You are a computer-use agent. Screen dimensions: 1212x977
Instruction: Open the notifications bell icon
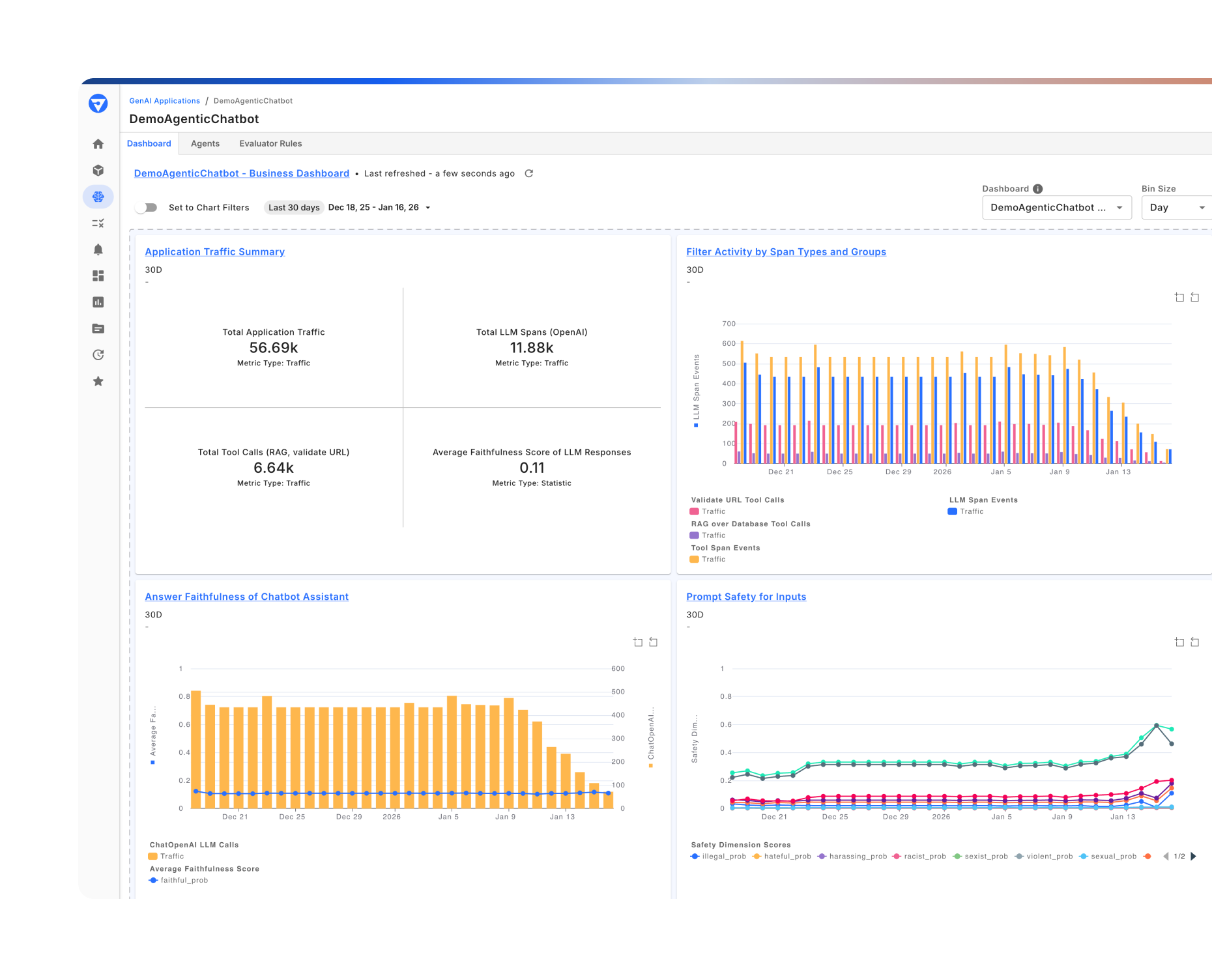(x=98, y=249)
